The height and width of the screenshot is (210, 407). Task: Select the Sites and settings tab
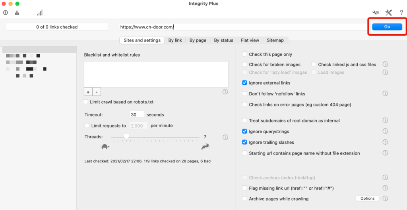pos(142,40)
